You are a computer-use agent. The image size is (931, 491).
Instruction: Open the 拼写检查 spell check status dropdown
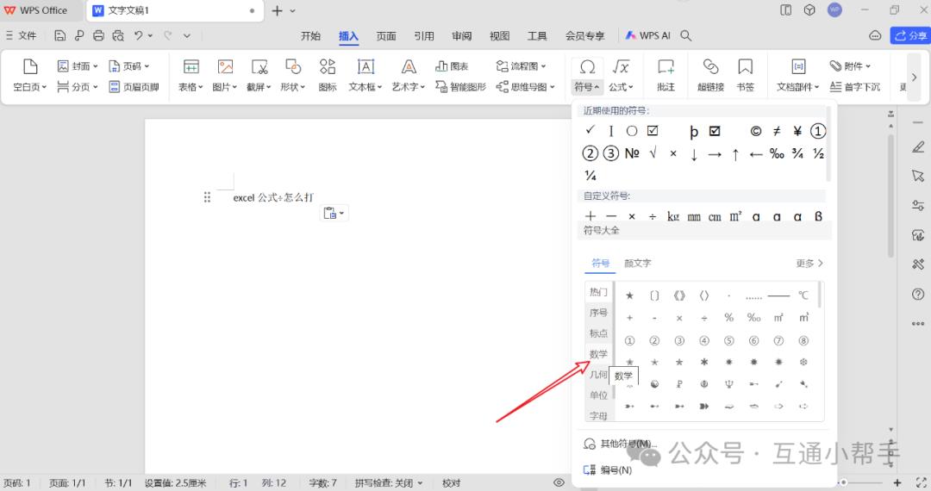(x=389, y=482)
